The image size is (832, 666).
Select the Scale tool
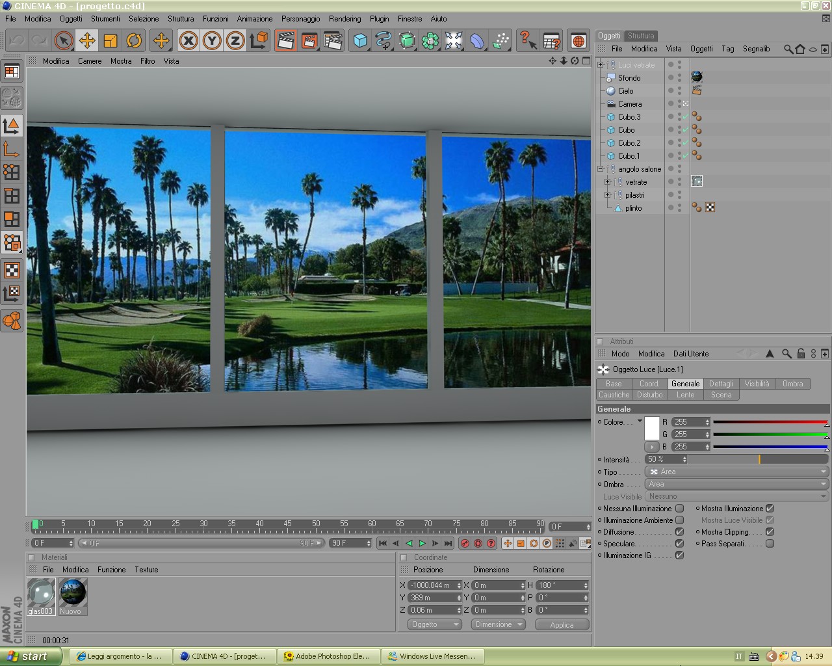pyautogui.click(x=110, y=41)
